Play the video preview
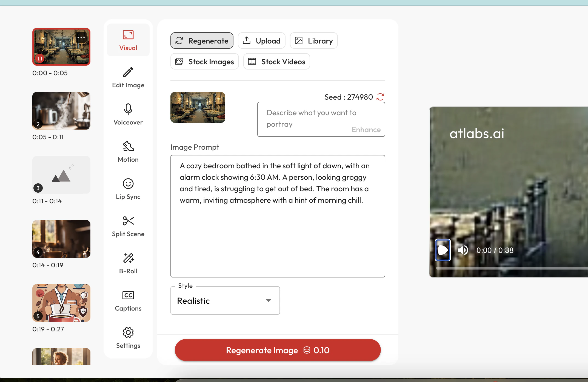 click(x=443, y=250)
